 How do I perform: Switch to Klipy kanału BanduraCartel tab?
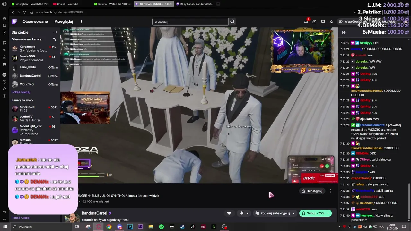pos(195,4)
